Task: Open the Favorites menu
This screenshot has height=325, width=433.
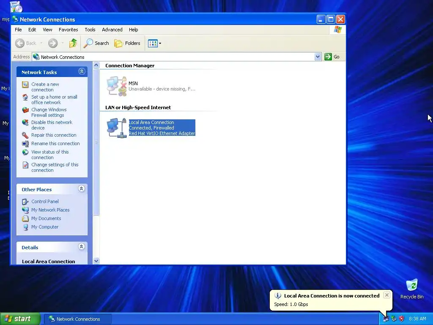Action: (68, 30)
